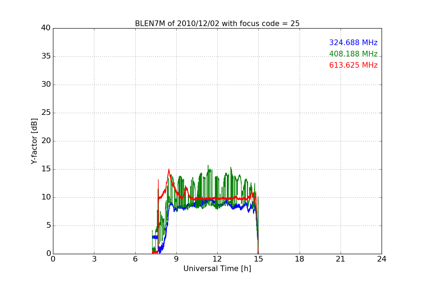Click the plot title BLEN7M of 2010/12/02
Image resolution: width=424 pixels, height=282 pixels.
click(217, 24)
